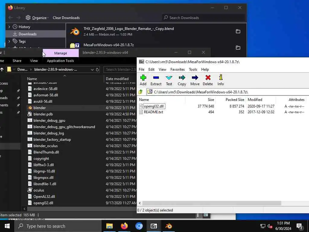Open the Favorites menu in 7-Zip
309x232 pixels.
(177, 69)
